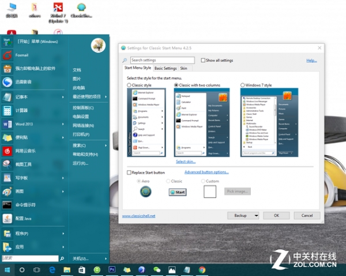Click the Photoshop icon in the taskbar
346x276 pixels.
112,270
